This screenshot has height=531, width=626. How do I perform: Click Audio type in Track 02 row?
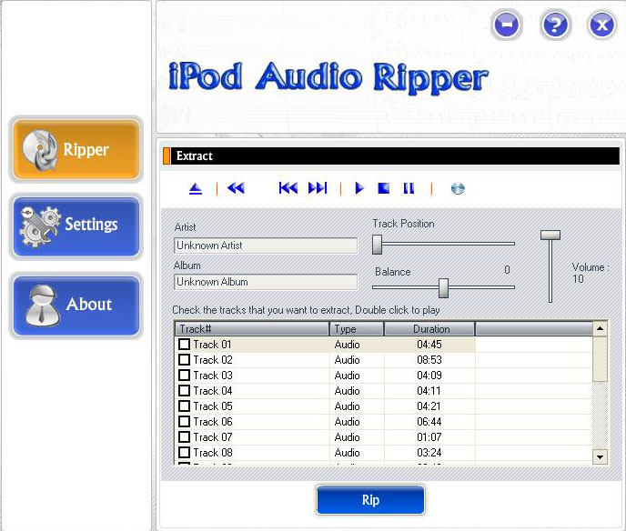(347, 360)
